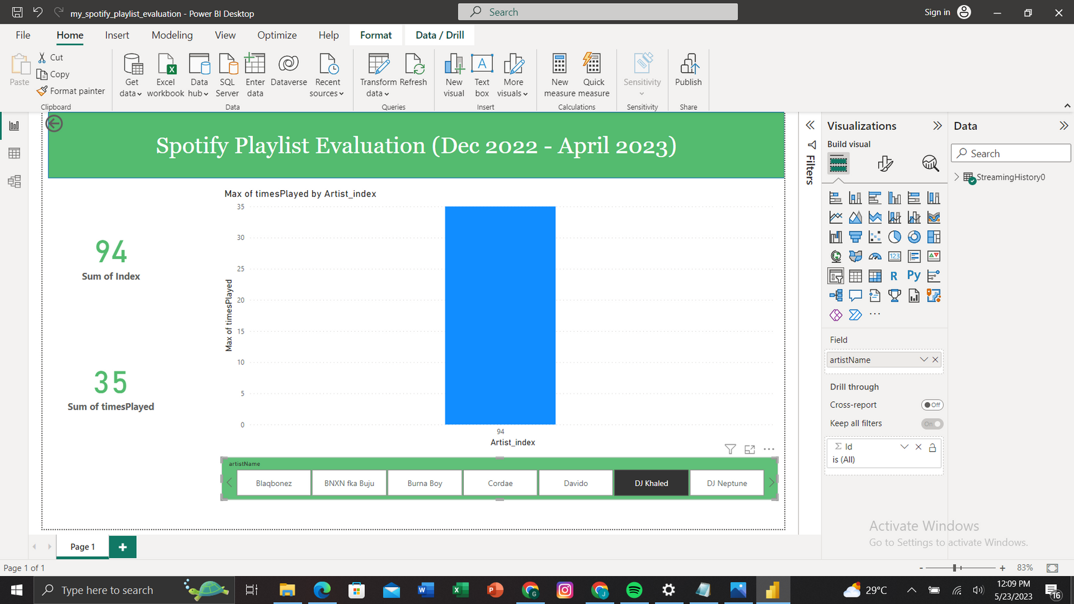The image size is (1074, 604).
Task: Switch to the Insert ribbon tab
Action: [117, 35]
